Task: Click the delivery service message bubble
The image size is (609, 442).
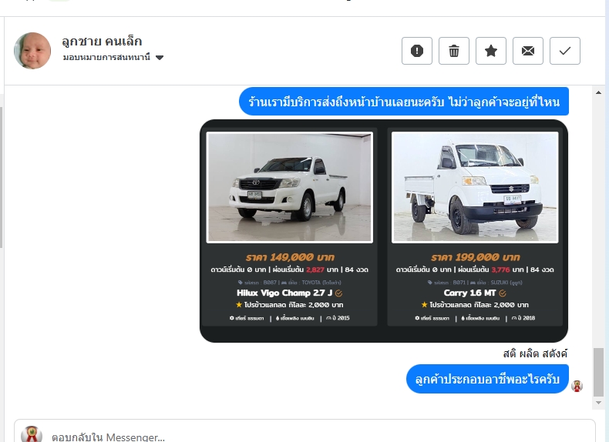Action: click(404, 102)
